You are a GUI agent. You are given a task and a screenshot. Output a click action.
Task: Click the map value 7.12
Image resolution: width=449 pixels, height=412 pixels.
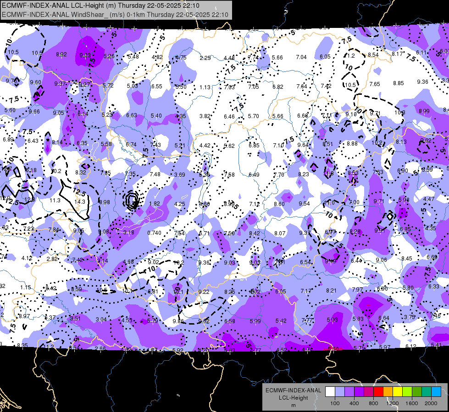tap(254, 204)
